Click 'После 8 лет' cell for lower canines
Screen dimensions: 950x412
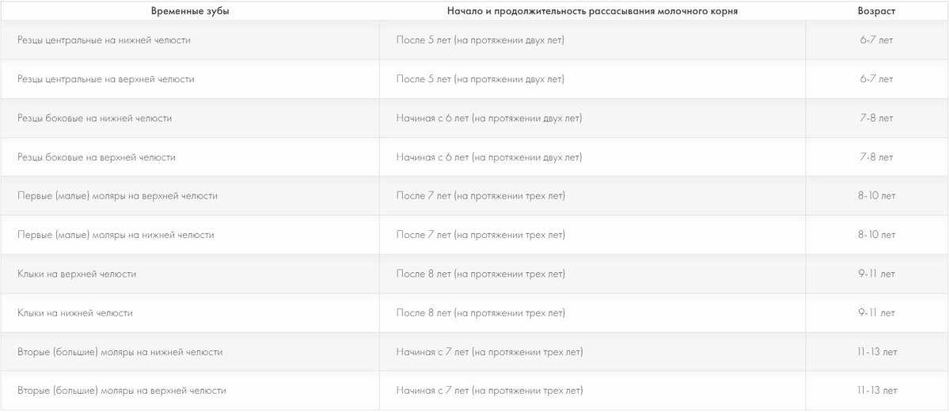click(481, 313)
